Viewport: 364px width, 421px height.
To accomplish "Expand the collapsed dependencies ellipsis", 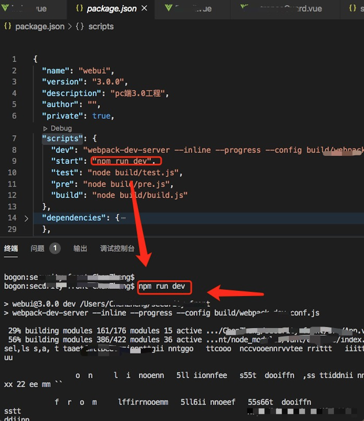I will pyautogui.click(x=124, y=217).
